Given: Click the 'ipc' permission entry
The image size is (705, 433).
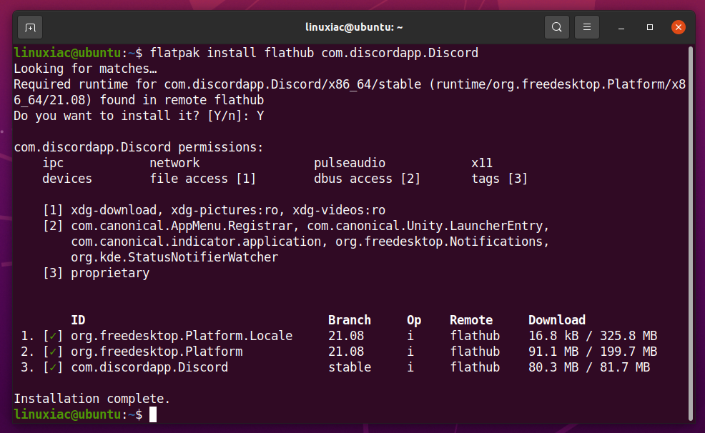Looking at the screenshot, I should (53, 163).
